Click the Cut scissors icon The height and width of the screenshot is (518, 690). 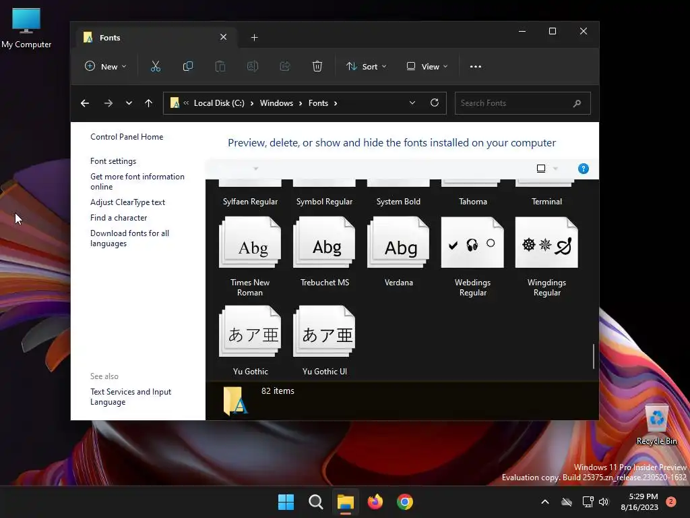click(x=156, y=67)
